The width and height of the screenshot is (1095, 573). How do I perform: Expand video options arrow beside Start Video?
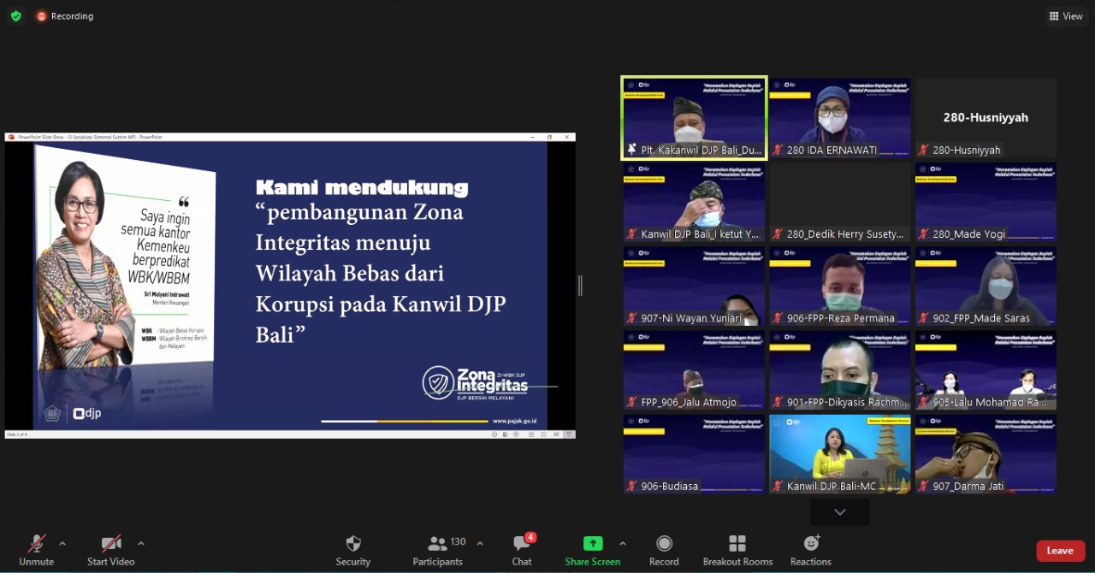pyautogui.click(x=141, y=543)
